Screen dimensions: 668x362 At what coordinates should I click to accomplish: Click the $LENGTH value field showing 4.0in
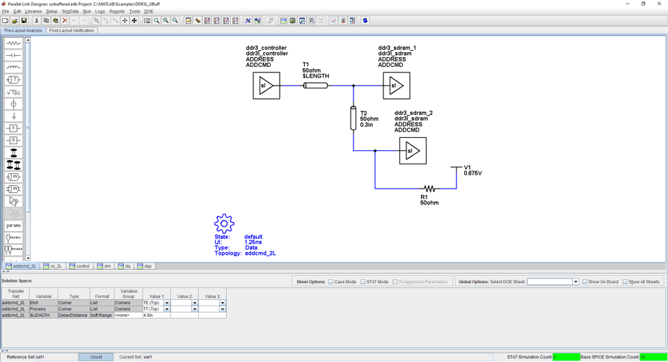(x=156, y=315)
